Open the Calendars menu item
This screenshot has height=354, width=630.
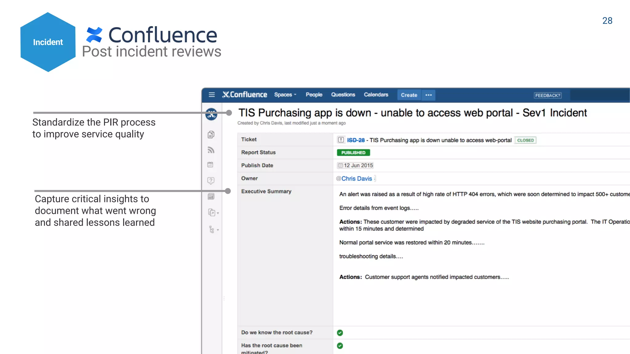click(376, 95)
